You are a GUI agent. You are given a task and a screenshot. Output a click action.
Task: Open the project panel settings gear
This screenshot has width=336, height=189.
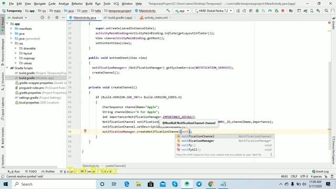coord(57,18)
